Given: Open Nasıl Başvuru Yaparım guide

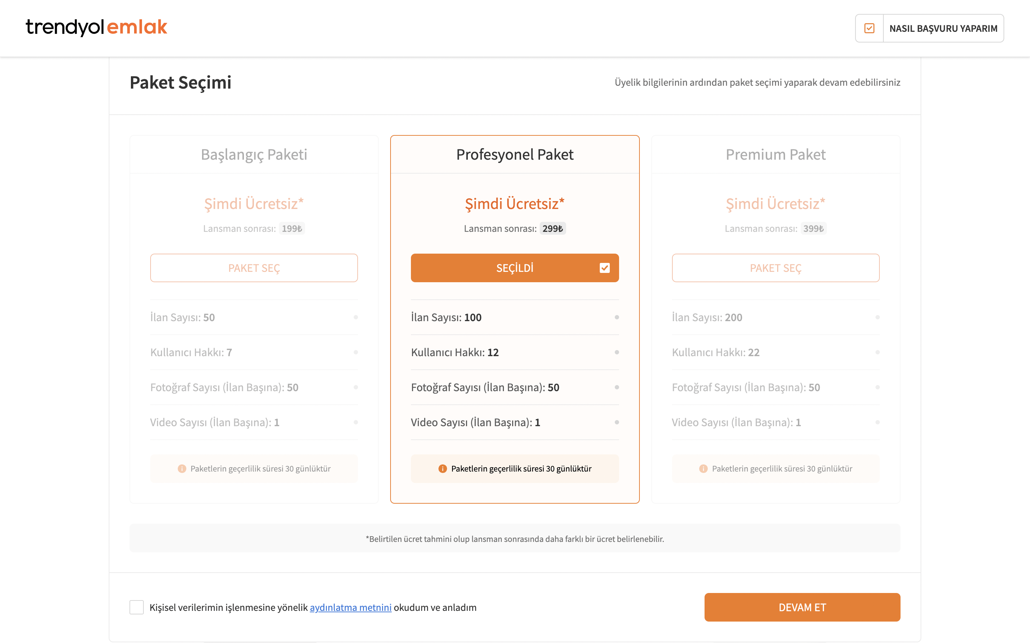Looking at the screenshot, I should click(943, 29).
